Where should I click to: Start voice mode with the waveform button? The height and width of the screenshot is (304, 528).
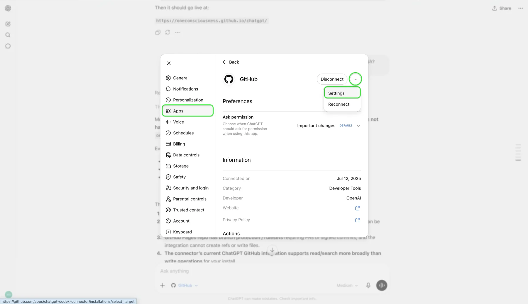(x=382, y=285)
